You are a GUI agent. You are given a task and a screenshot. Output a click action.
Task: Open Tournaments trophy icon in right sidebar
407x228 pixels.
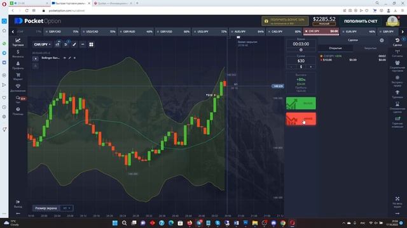click(397, 94)
